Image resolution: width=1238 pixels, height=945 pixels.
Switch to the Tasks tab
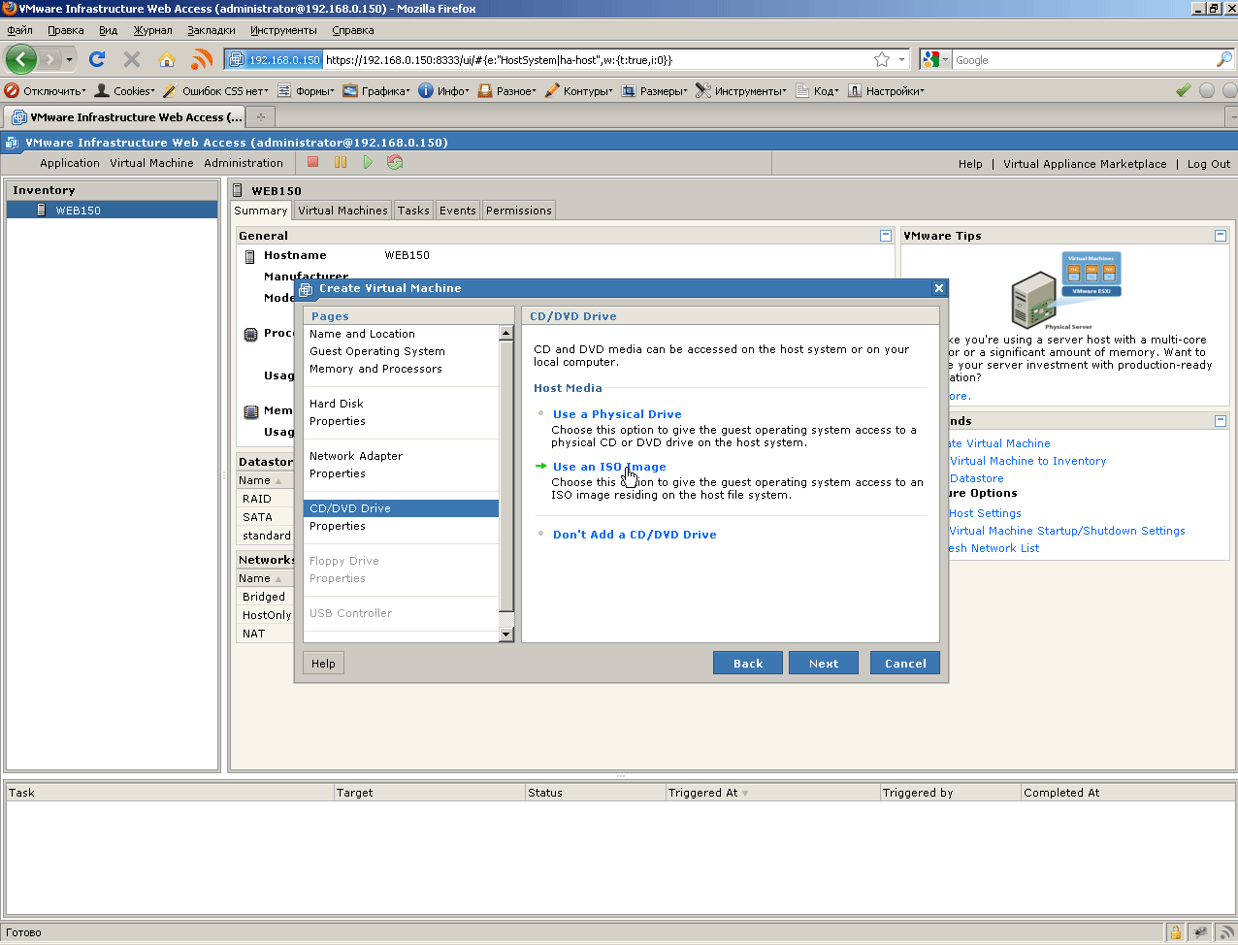[413, 211]
